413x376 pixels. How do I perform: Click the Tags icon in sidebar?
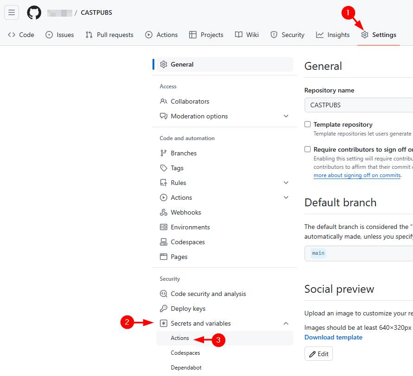point(163,168)
